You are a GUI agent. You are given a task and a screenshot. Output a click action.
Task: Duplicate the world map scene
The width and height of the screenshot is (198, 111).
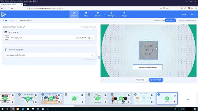pos(36,95)
